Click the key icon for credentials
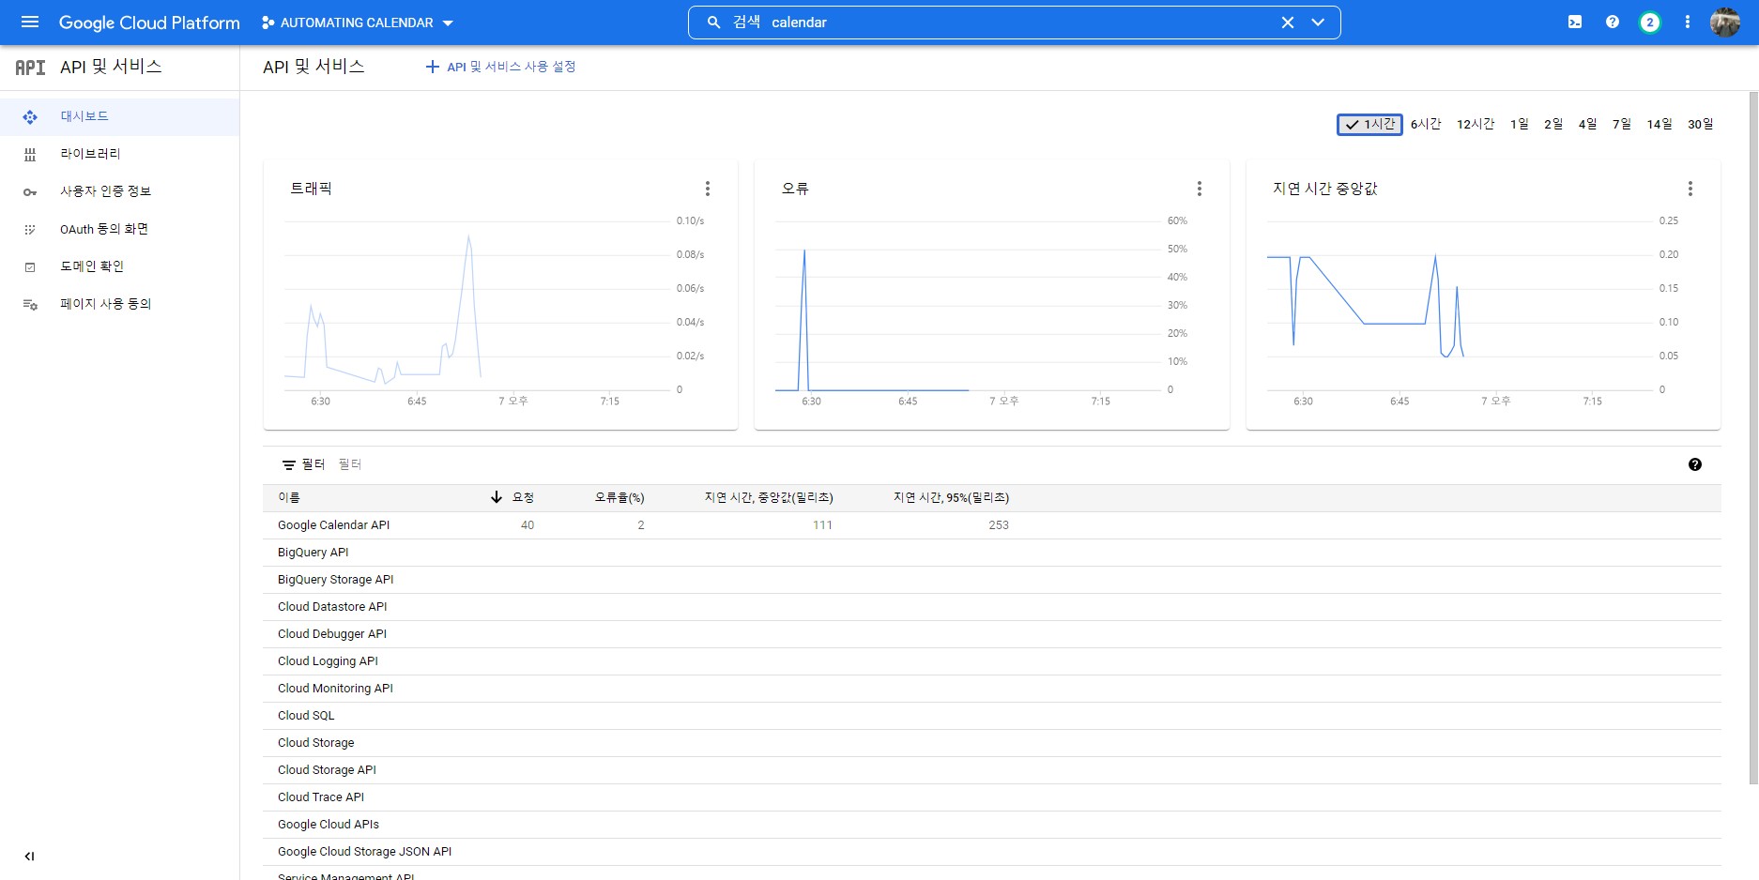 (30, 192)
